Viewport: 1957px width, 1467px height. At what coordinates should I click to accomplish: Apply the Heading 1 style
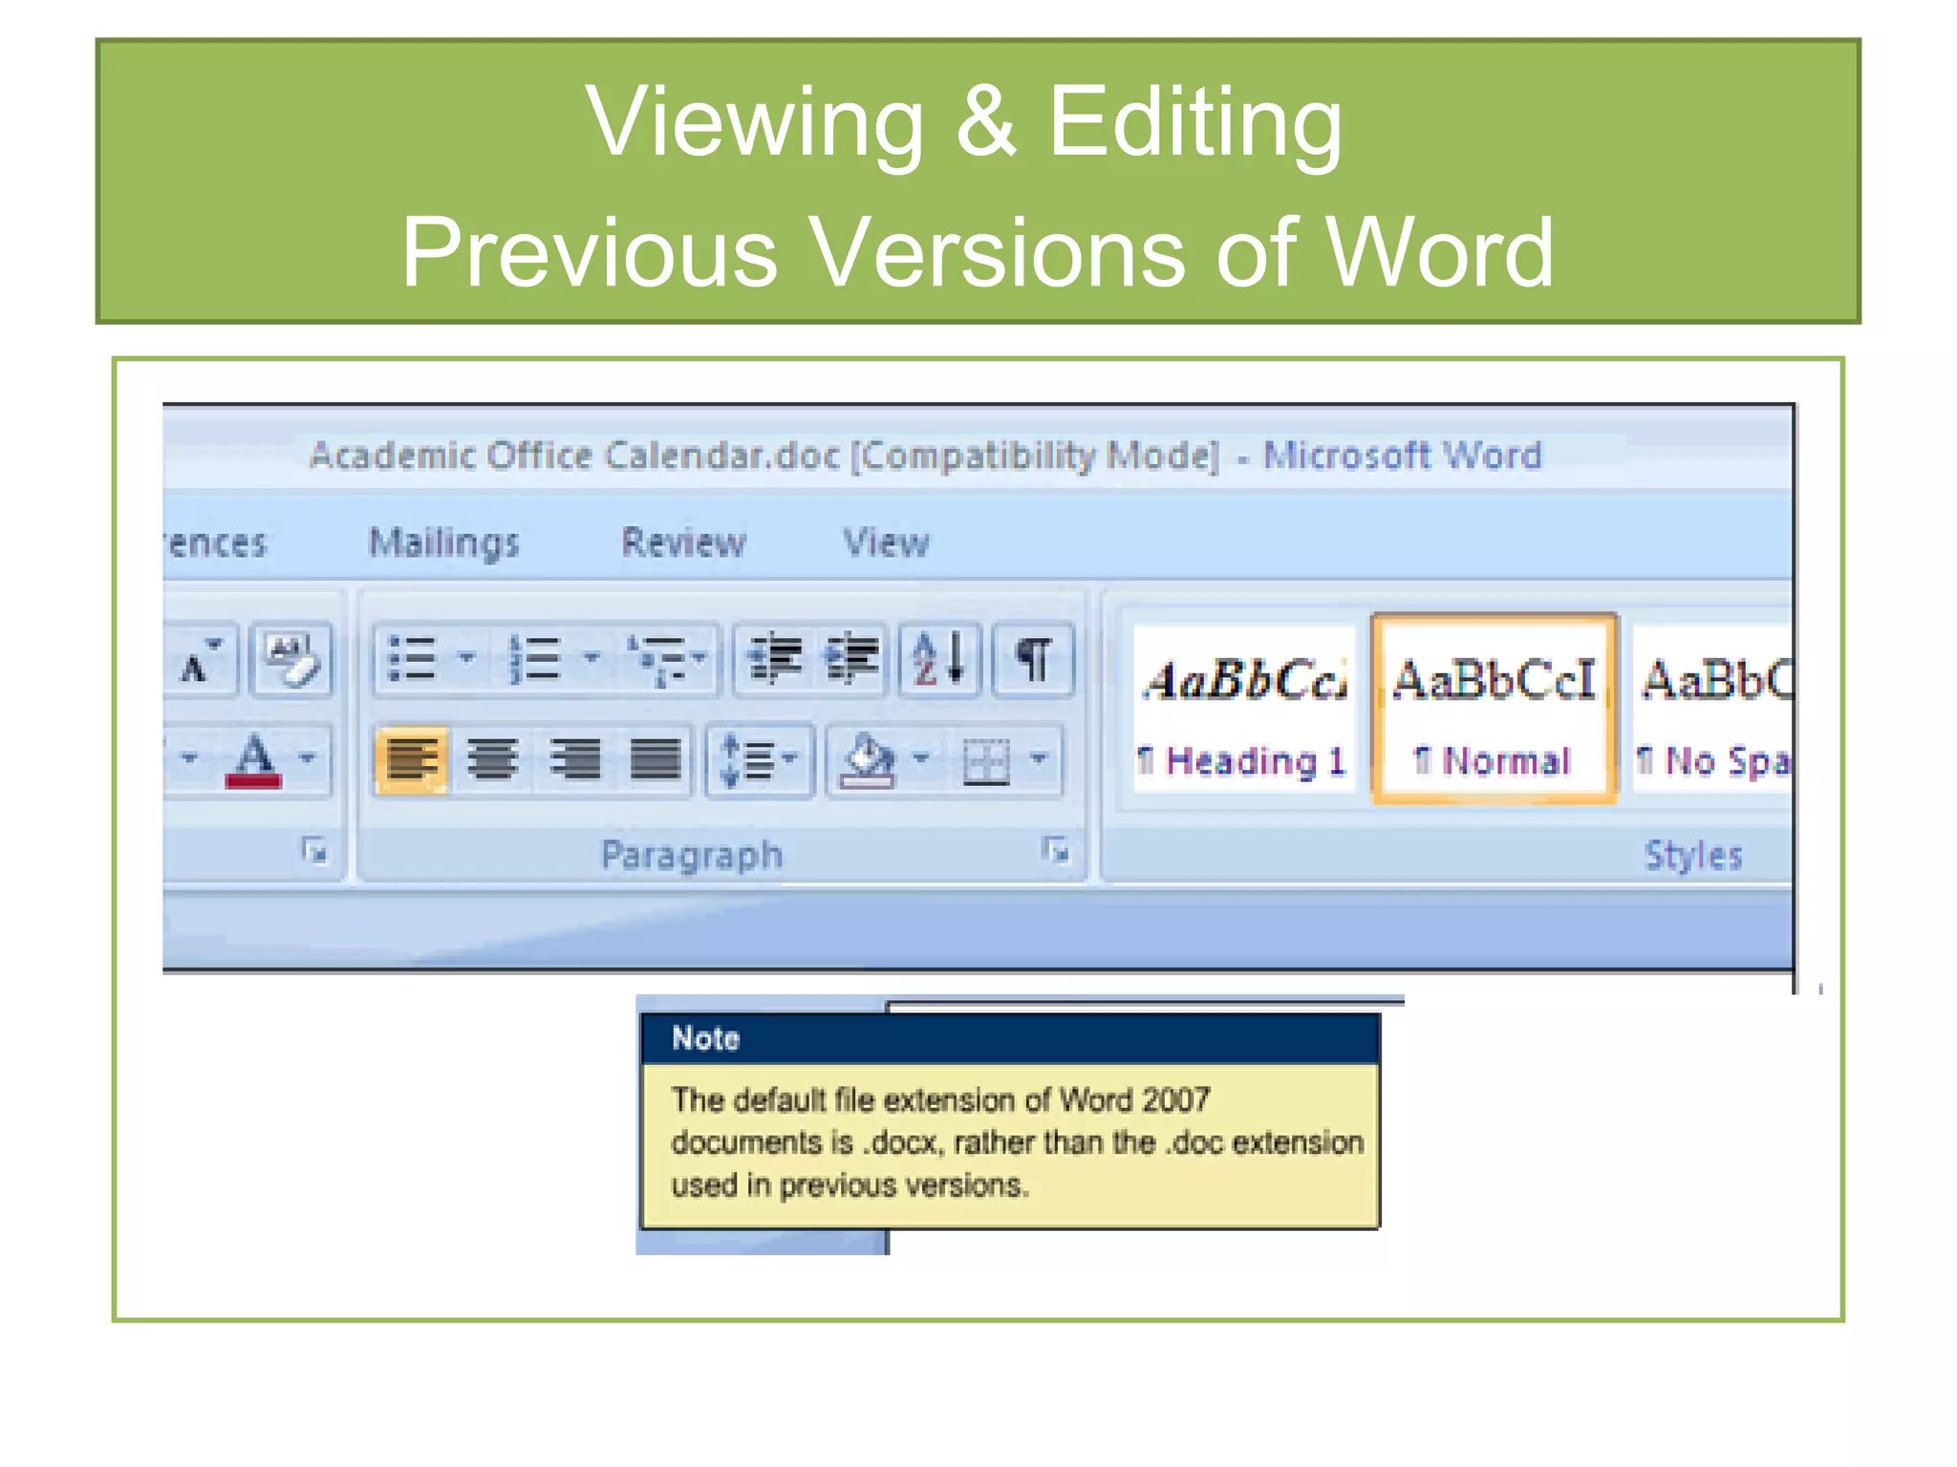1243,709
